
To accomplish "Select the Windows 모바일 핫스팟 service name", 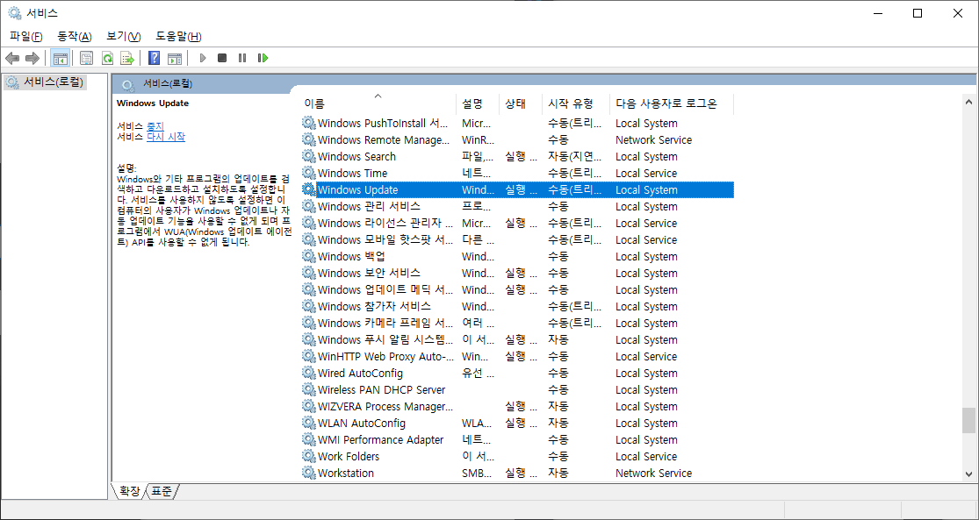I will coord(385,239).
